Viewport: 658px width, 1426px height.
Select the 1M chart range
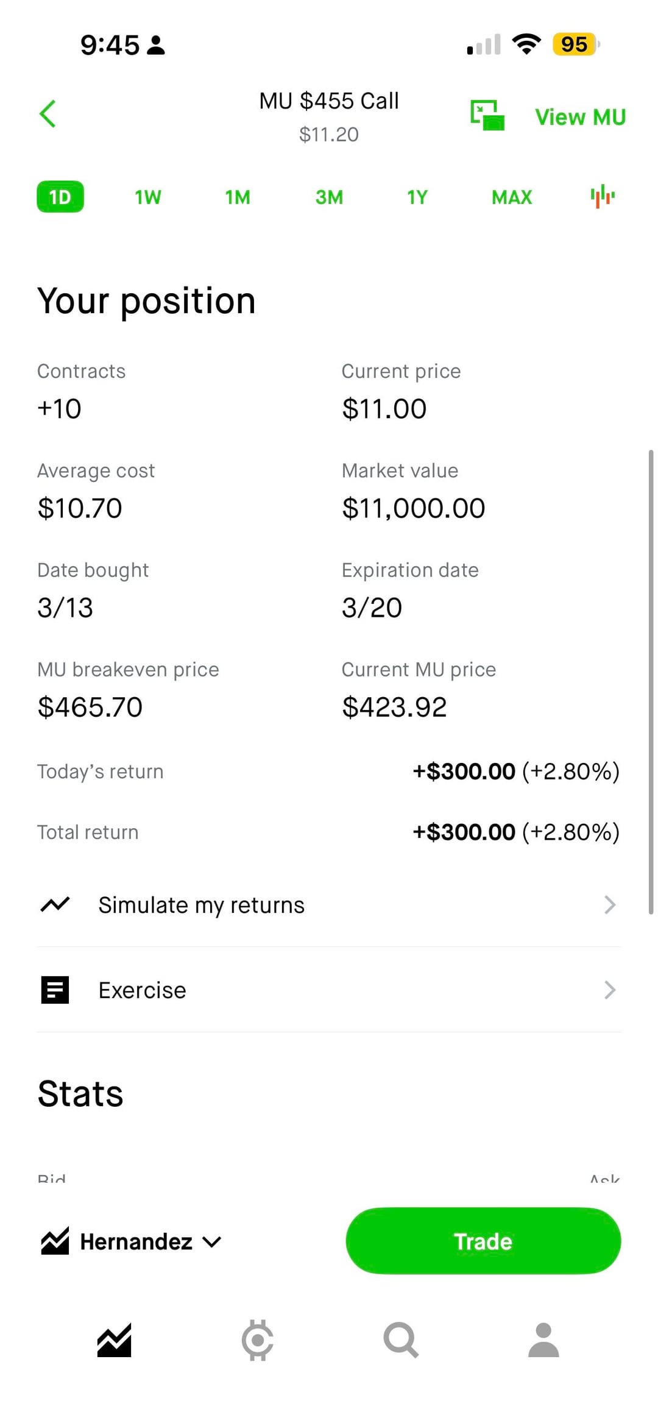[x=238, y=197]
